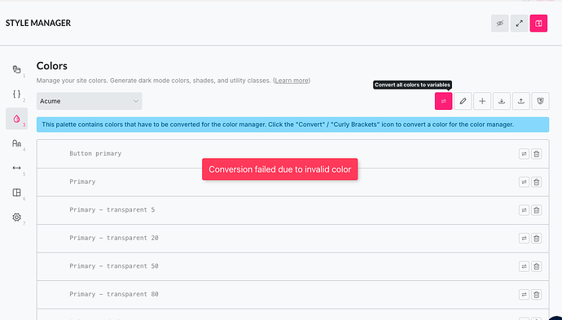Click the Primary color name
The image size is (562, 320).
point(82,182)
